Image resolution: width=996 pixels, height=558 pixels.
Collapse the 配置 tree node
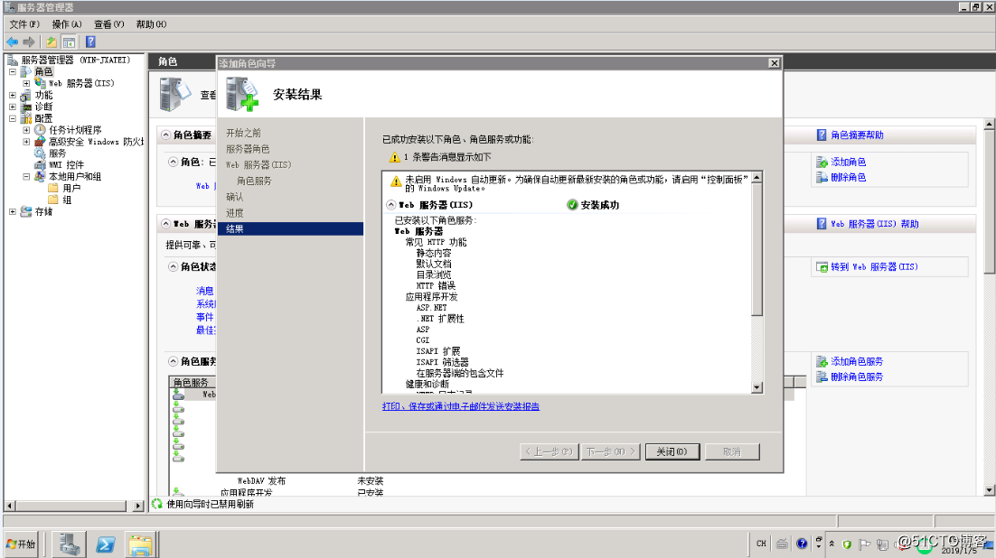[x=12, y=118]
